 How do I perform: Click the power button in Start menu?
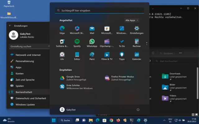pos(138,110)
